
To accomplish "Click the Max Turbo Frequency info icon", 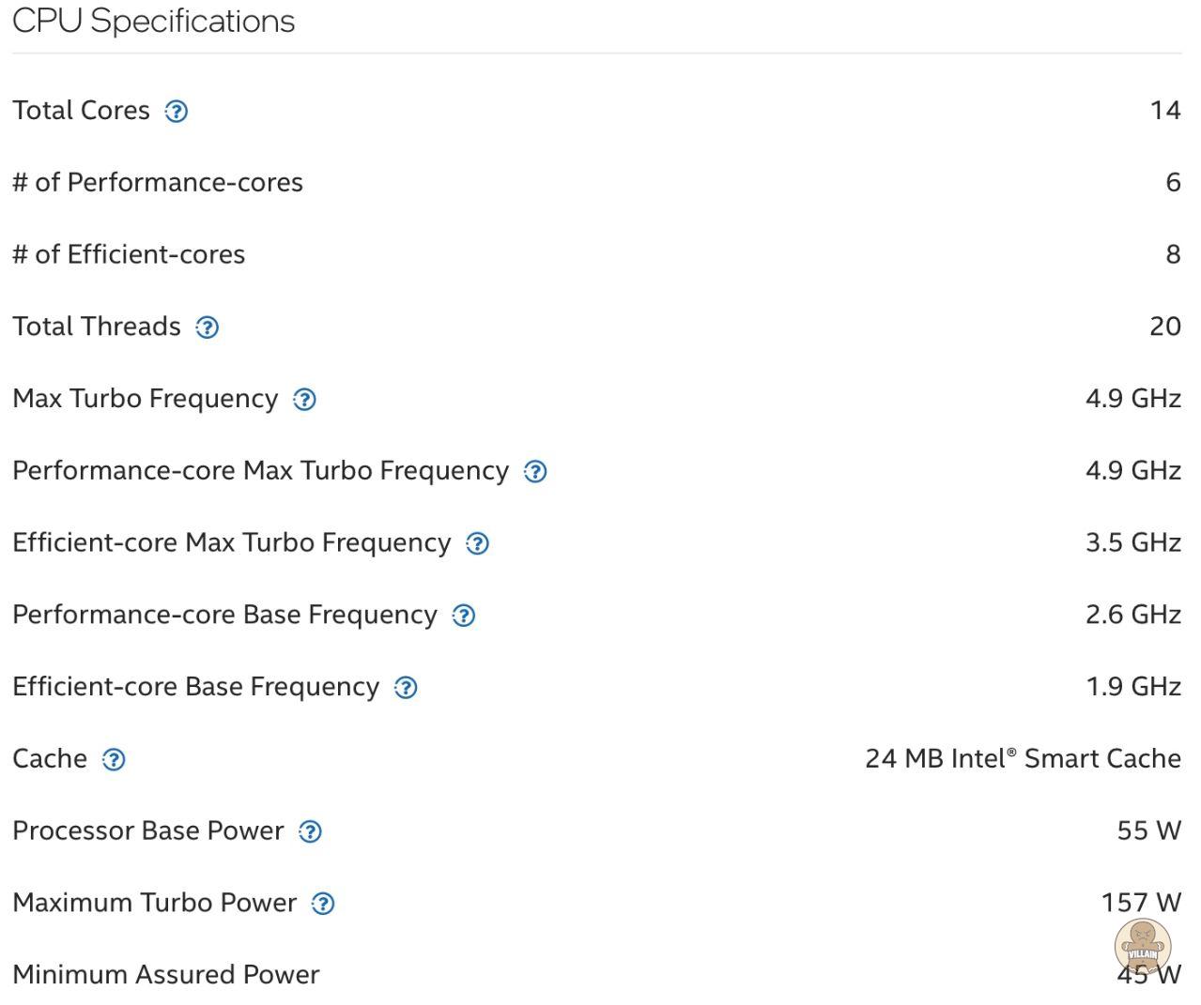I will click(x=304, y=400).
